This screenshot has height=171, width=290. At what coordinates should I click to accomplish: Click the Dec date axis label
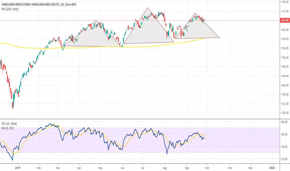[250, 168]
